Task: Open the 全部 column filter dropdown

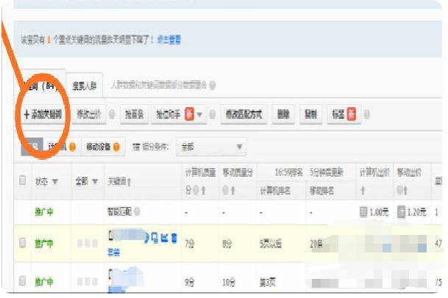Action: coord(95,181)
